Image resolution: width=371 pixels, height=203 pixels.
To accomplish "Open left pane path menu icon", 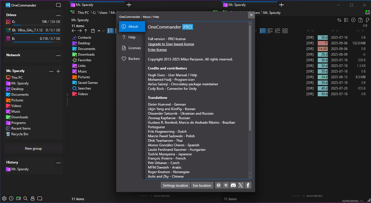I will [73, 12].
